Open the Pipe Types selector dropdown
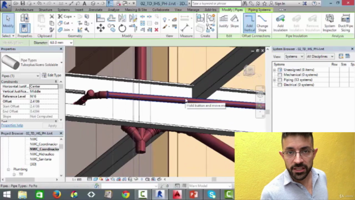 62,63
